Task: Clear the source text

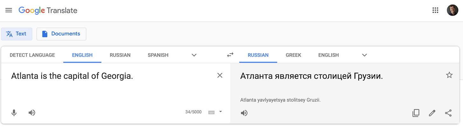Action: (x=220, y=76)
